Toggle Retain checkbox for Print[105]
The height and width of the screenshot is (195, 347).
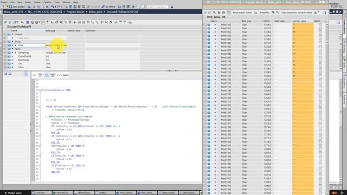tap(320, 43)
